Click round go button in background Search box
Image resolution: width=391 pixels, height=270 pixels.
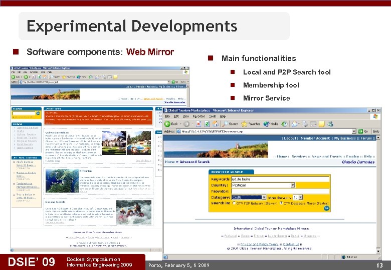(38, 113)
